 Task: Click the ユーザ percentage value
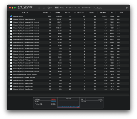coord(53,102)
